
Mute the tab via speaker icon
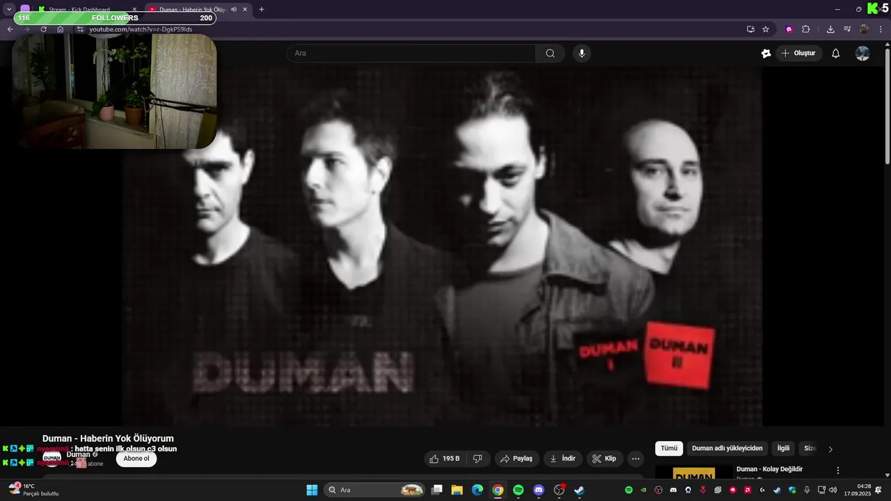click(234, 10)
